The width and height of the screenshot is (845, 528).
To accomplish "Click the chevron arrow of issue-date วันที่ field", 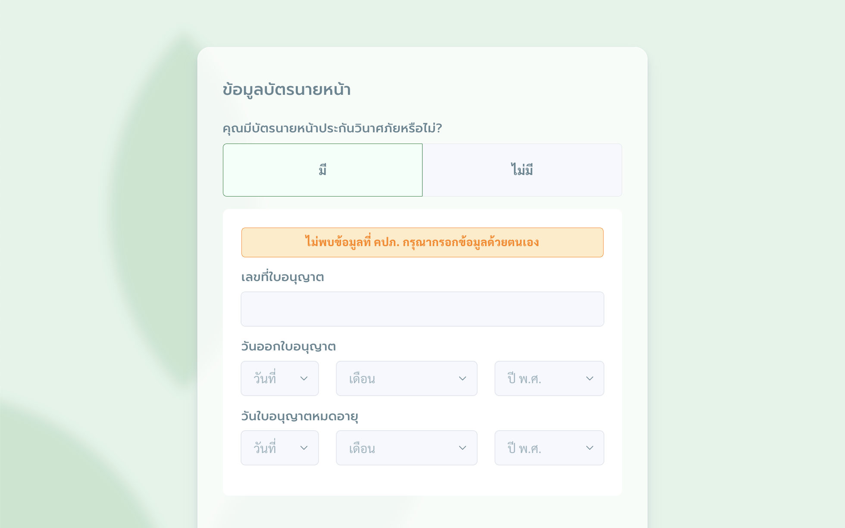I will (x=304, y=378).
